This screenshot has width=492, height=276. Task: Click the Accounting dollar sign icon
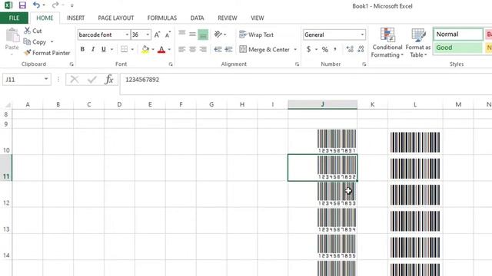309,49
